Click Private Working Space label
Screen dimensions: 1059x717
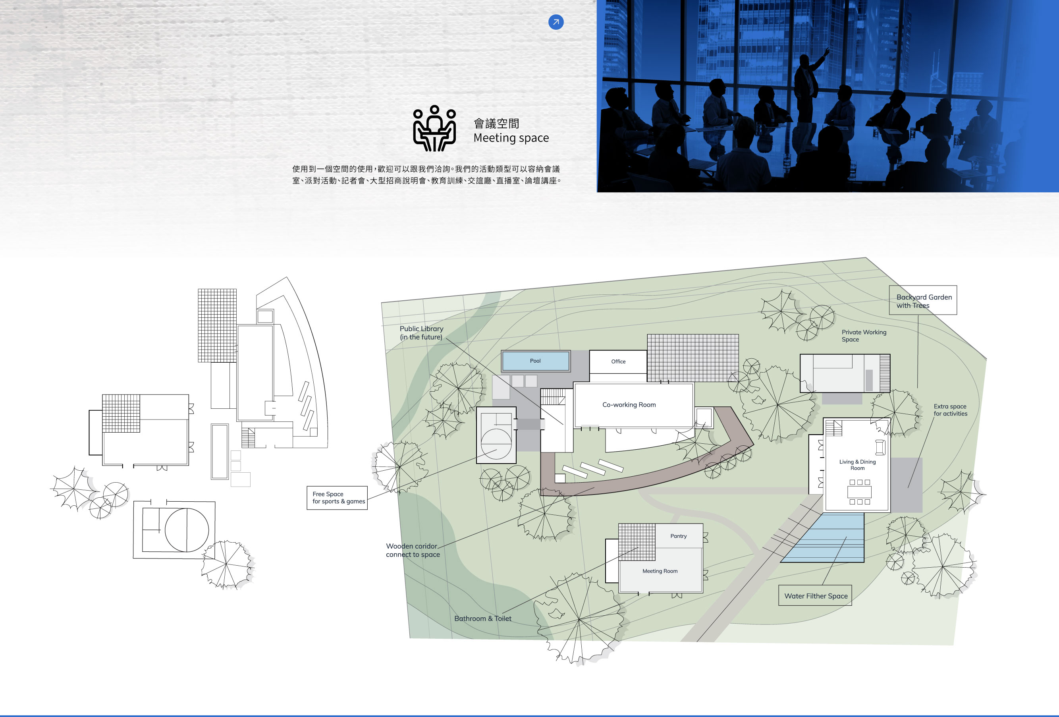tap(864, 336)
